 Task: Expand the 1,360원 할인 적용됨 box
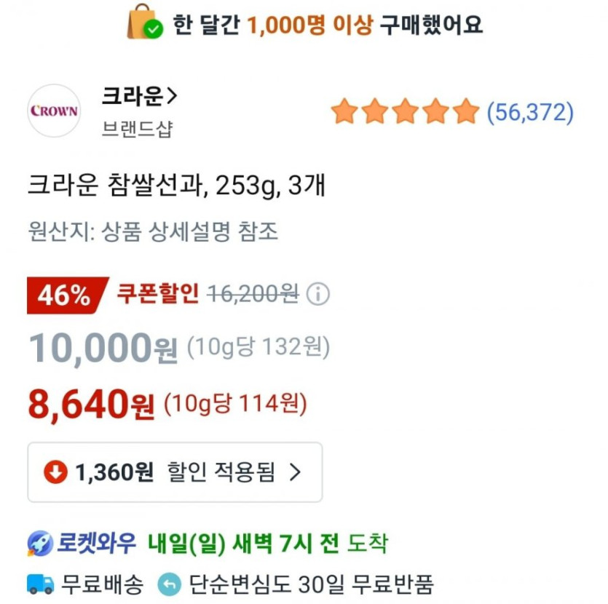tap(175, 472)
